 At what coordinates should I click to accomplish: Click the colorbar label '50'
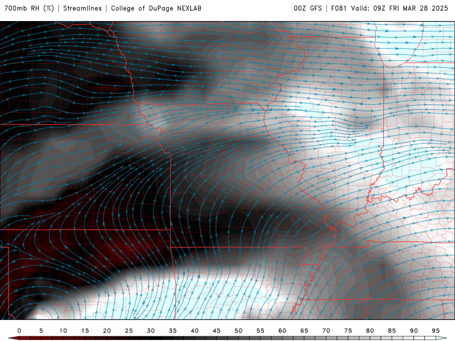coord(238,331)
